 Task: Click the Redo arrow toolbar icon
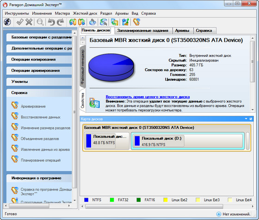tap(61, 22)
